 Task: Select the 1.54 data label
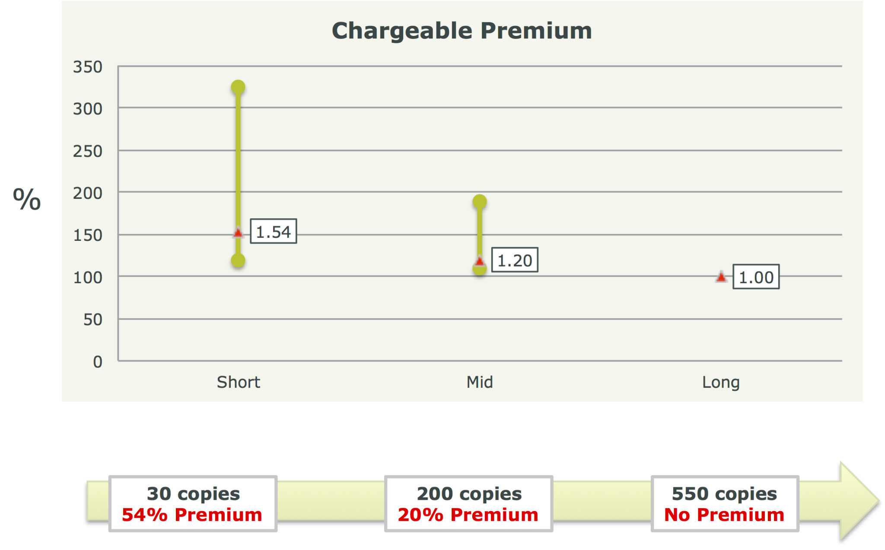click(274, 231)
